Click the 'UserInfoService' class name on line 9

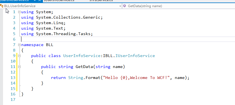pyautogui.click(x=82, y=56)
